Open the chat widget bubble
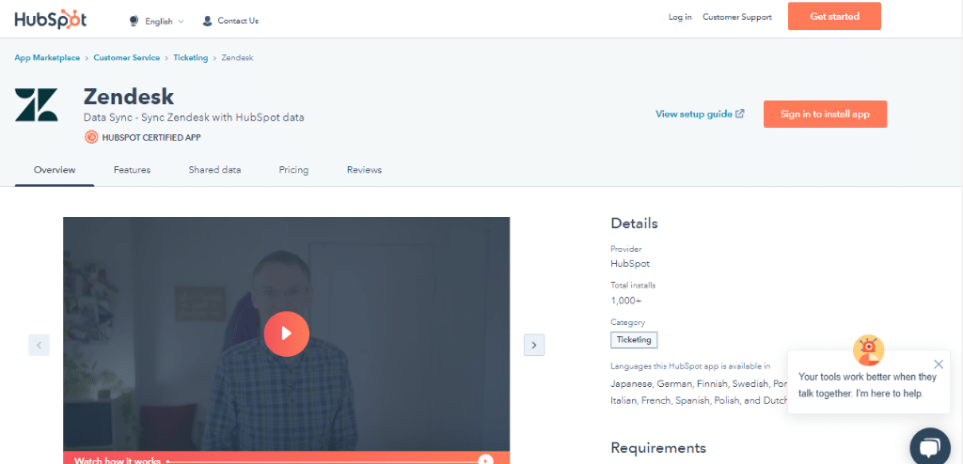Viewport: 963px width, 464px height. point(930,447)
